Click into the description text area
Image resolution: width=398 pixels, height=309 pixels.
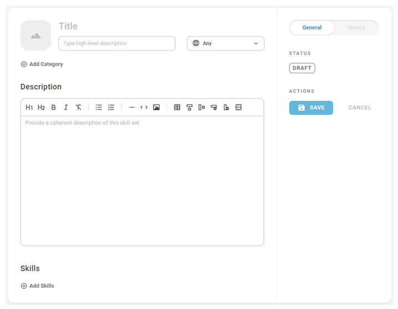tap(142, 181)
